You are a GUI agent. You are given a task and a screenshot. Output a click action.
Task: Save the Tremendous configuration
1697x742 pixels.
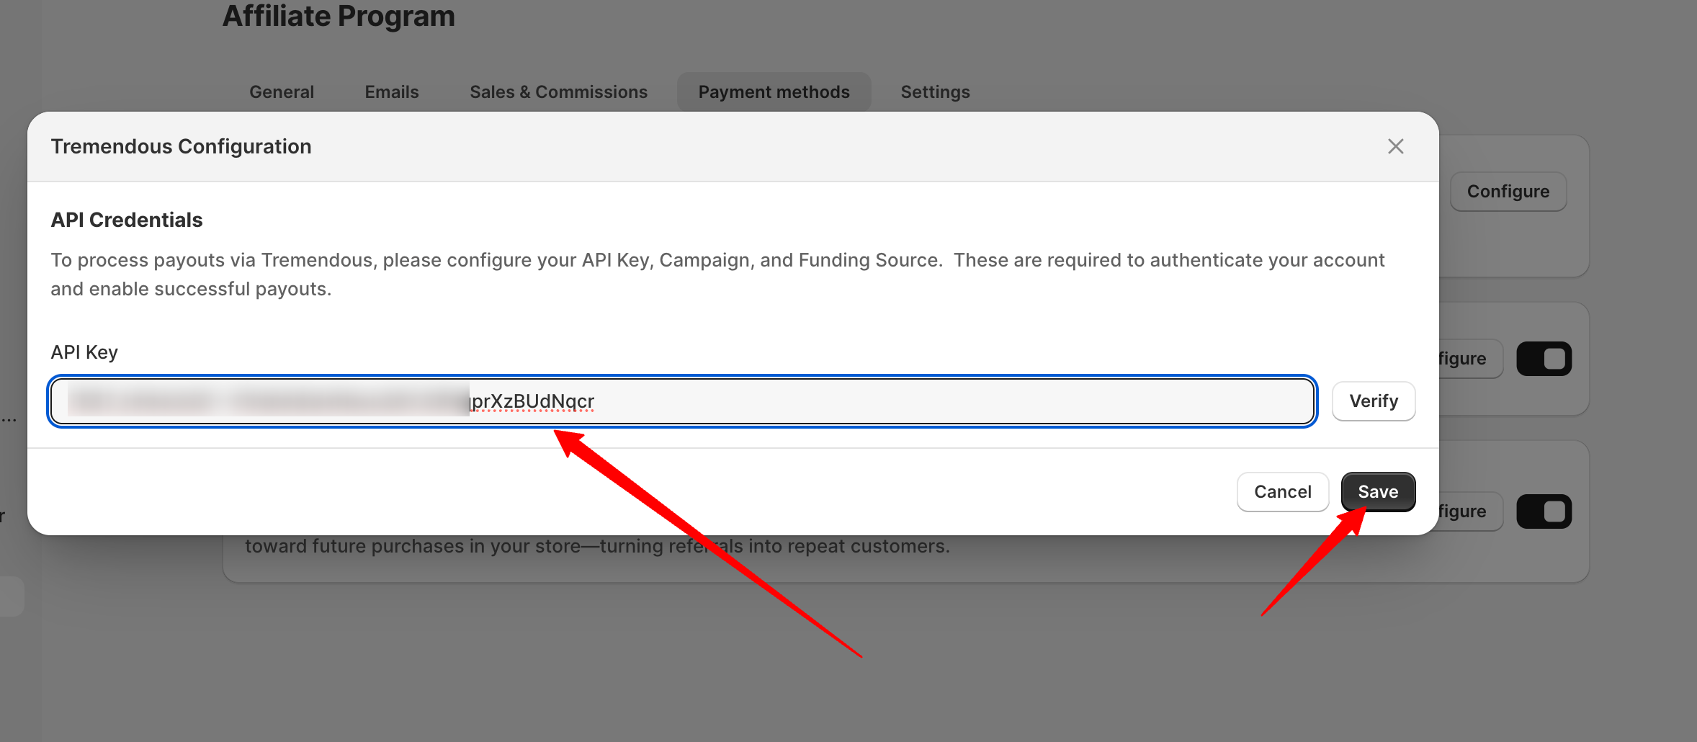click(1377, 492)
